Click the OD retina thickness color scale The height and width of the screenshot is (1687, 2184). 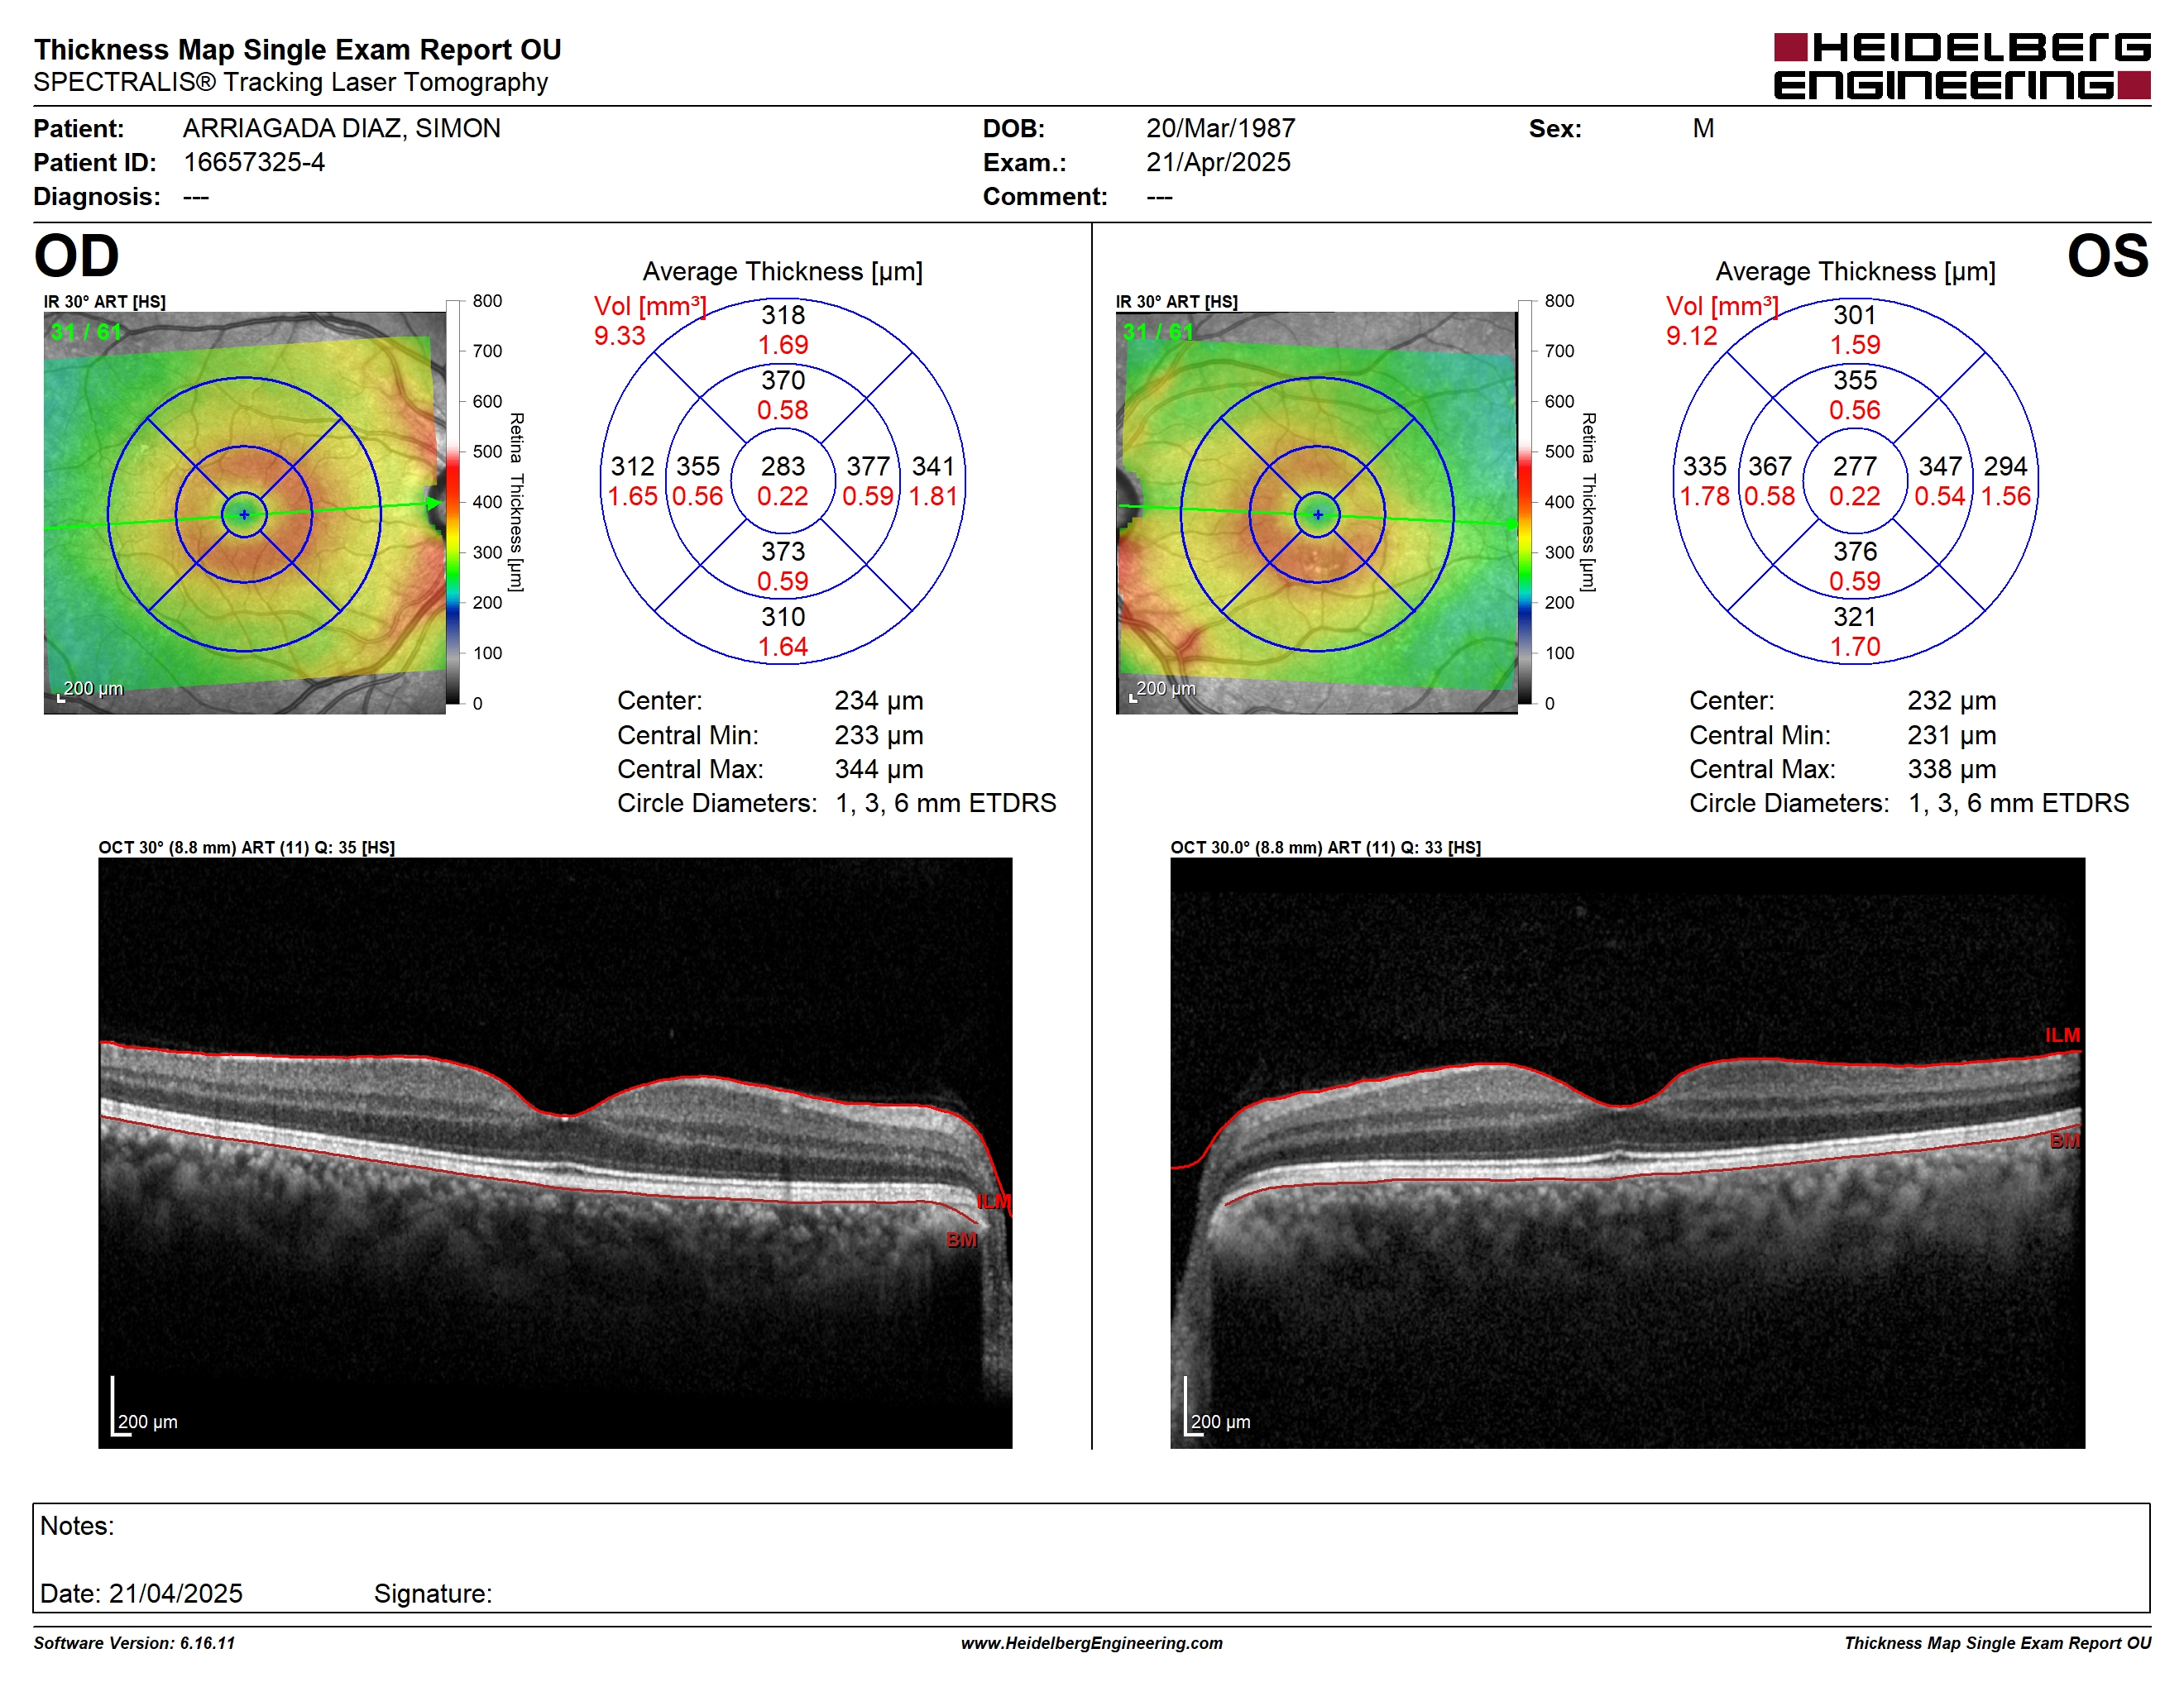click(453, 502)
